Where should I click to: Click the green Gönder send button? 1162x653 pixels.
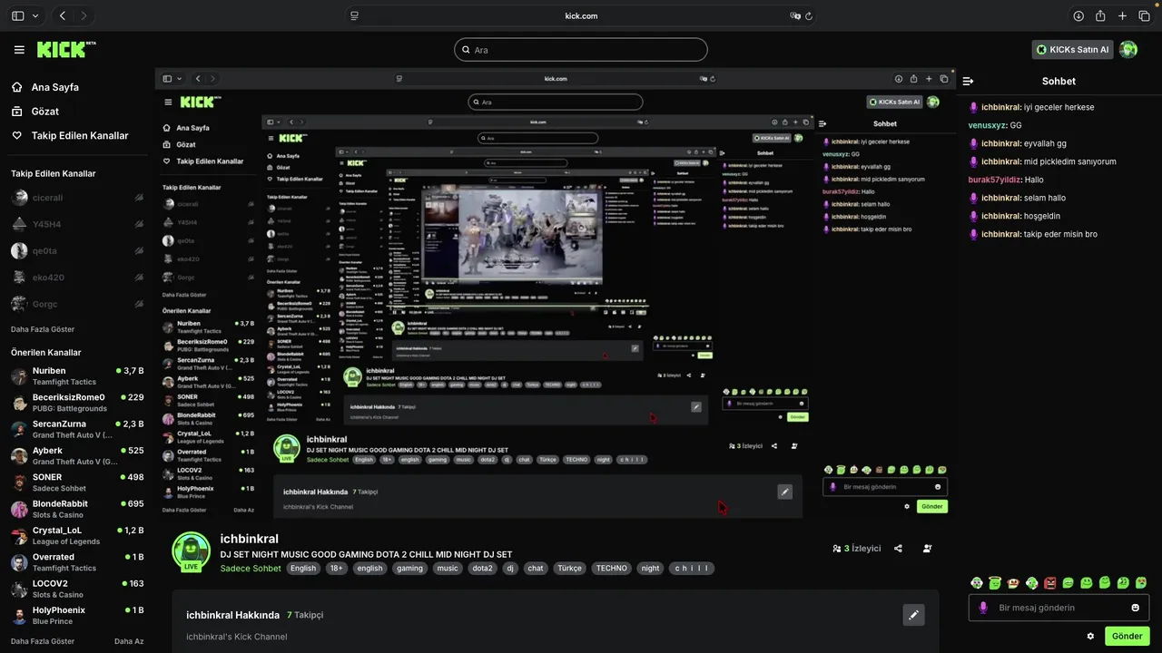[1128, 637]
